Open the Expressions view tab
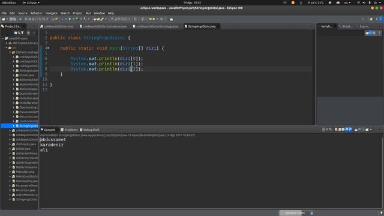Viewport: 384px width, 216px height. click(x=363, y=26)
